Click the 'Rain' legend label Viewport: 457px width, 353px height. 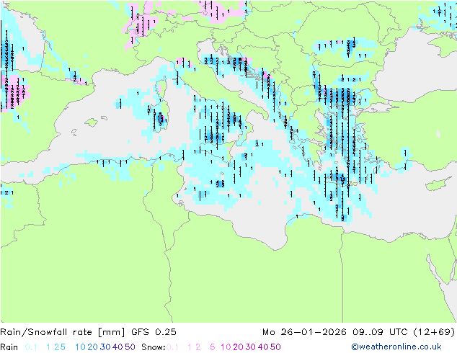[9, 347]
